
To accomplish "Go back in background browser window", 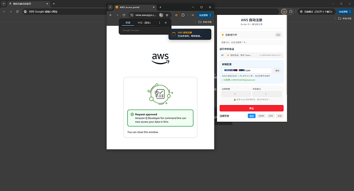I will 4,11.
